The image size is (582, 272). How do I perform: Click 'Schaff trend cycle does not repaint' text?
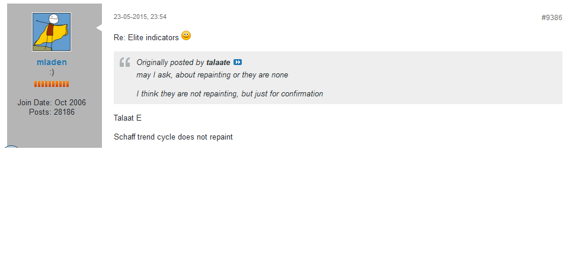coord(173,137)
